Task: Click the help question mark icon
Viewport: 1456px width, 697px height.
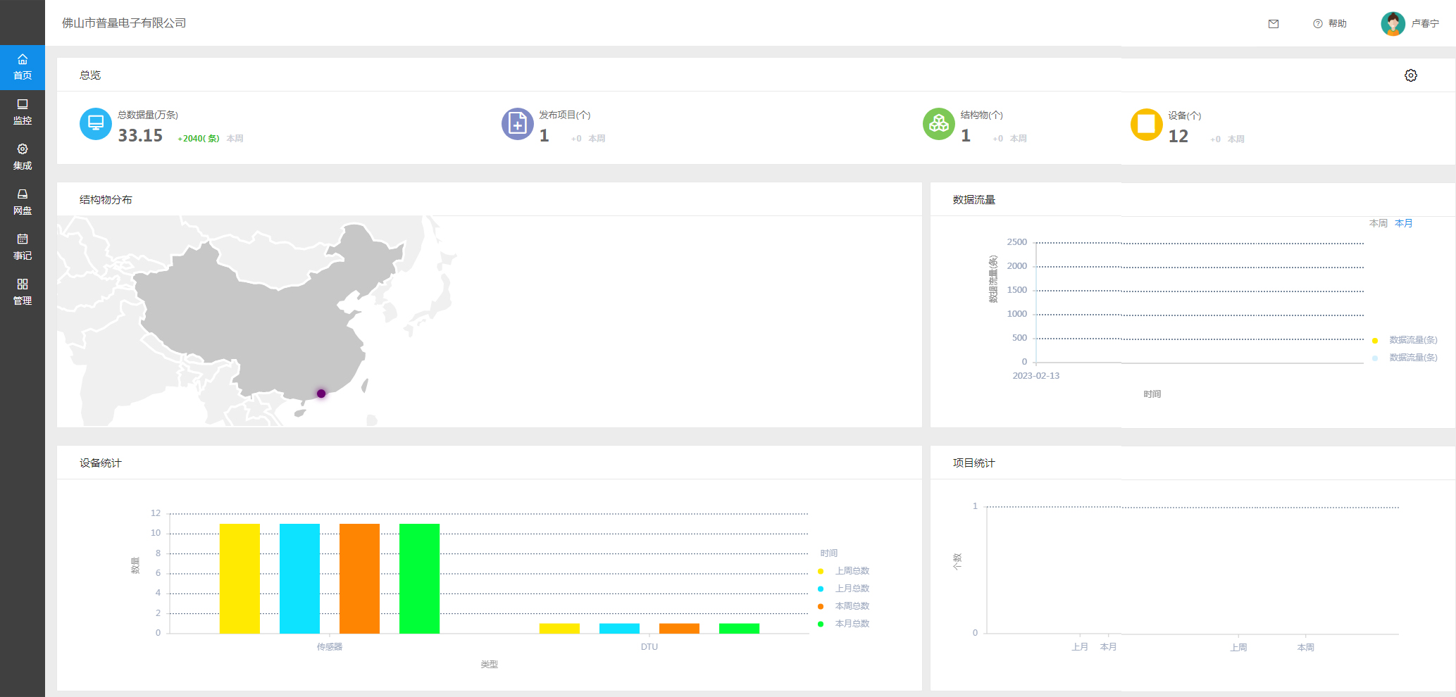Action: coord(1317,24)
